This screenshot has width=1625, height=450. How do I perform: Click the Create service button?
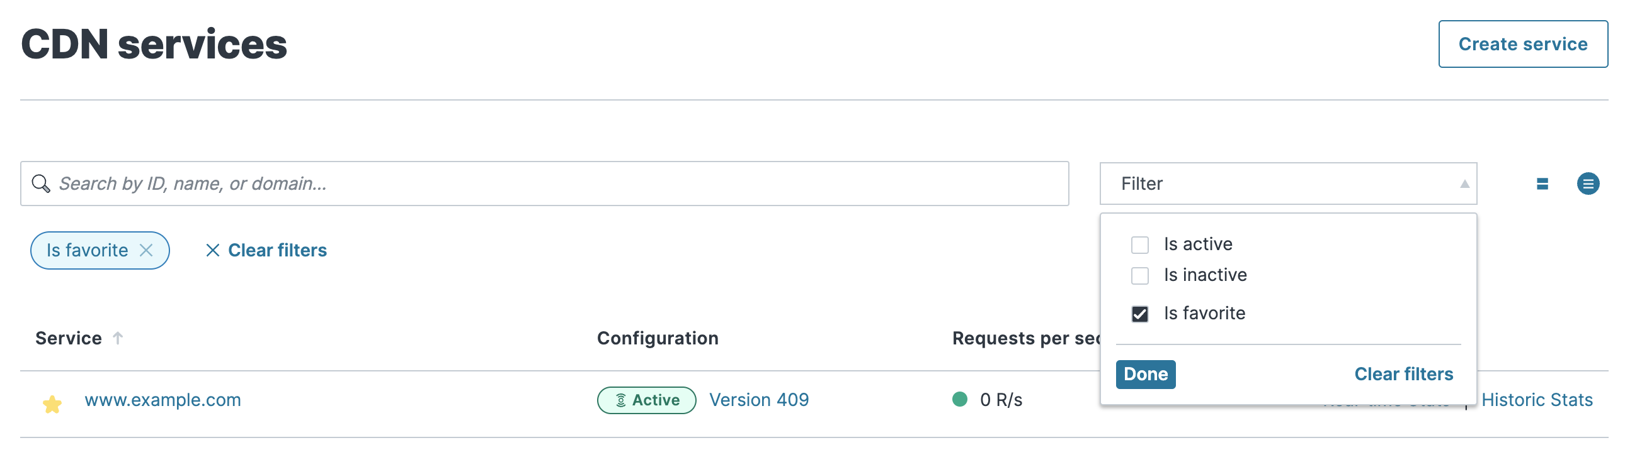pos(1522,44)
